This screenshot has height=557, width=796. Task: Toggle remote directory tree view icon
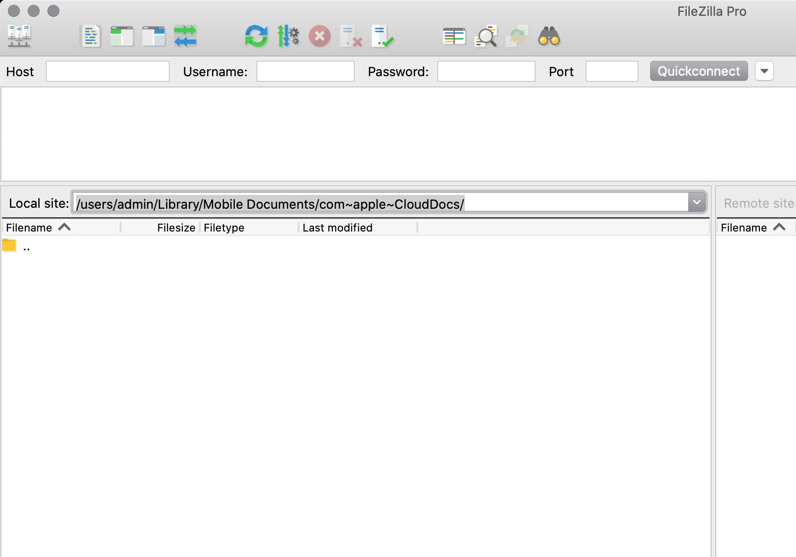coord(154,37)
